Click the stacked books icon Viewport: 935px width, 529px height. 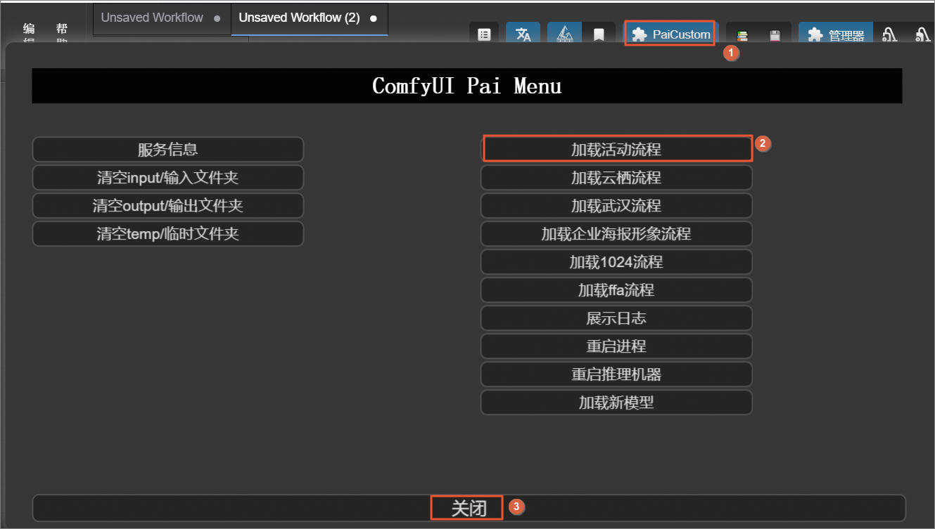[x=742, y=35]
